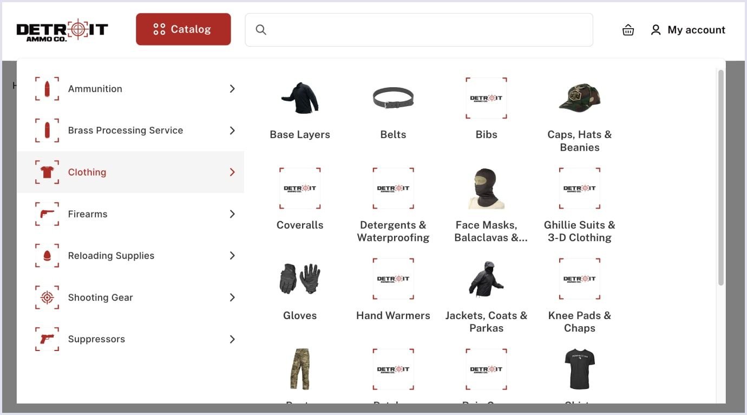Expand the Reloading Supplies chevron
This screenshot has width=747, height=415.
click(232, 256)
